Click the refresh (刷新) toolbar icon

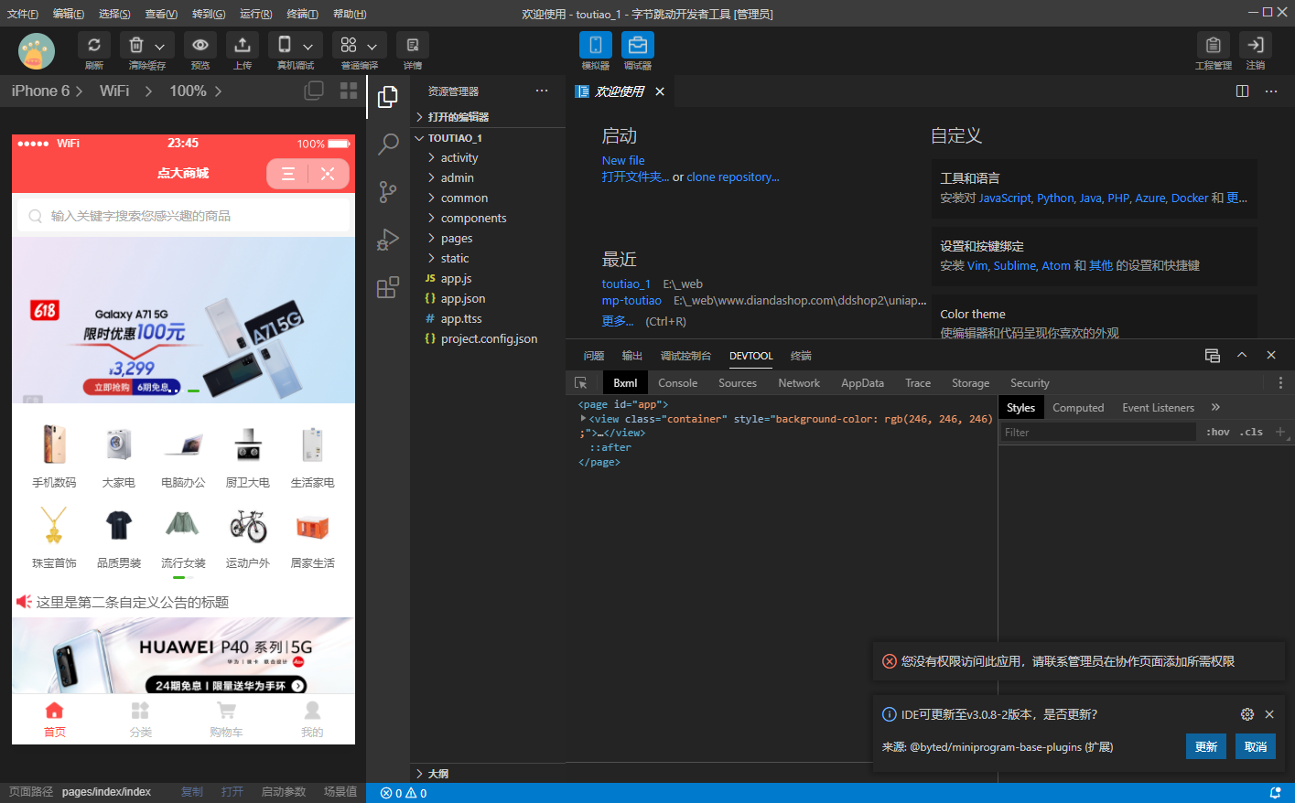tap(94, 46)
